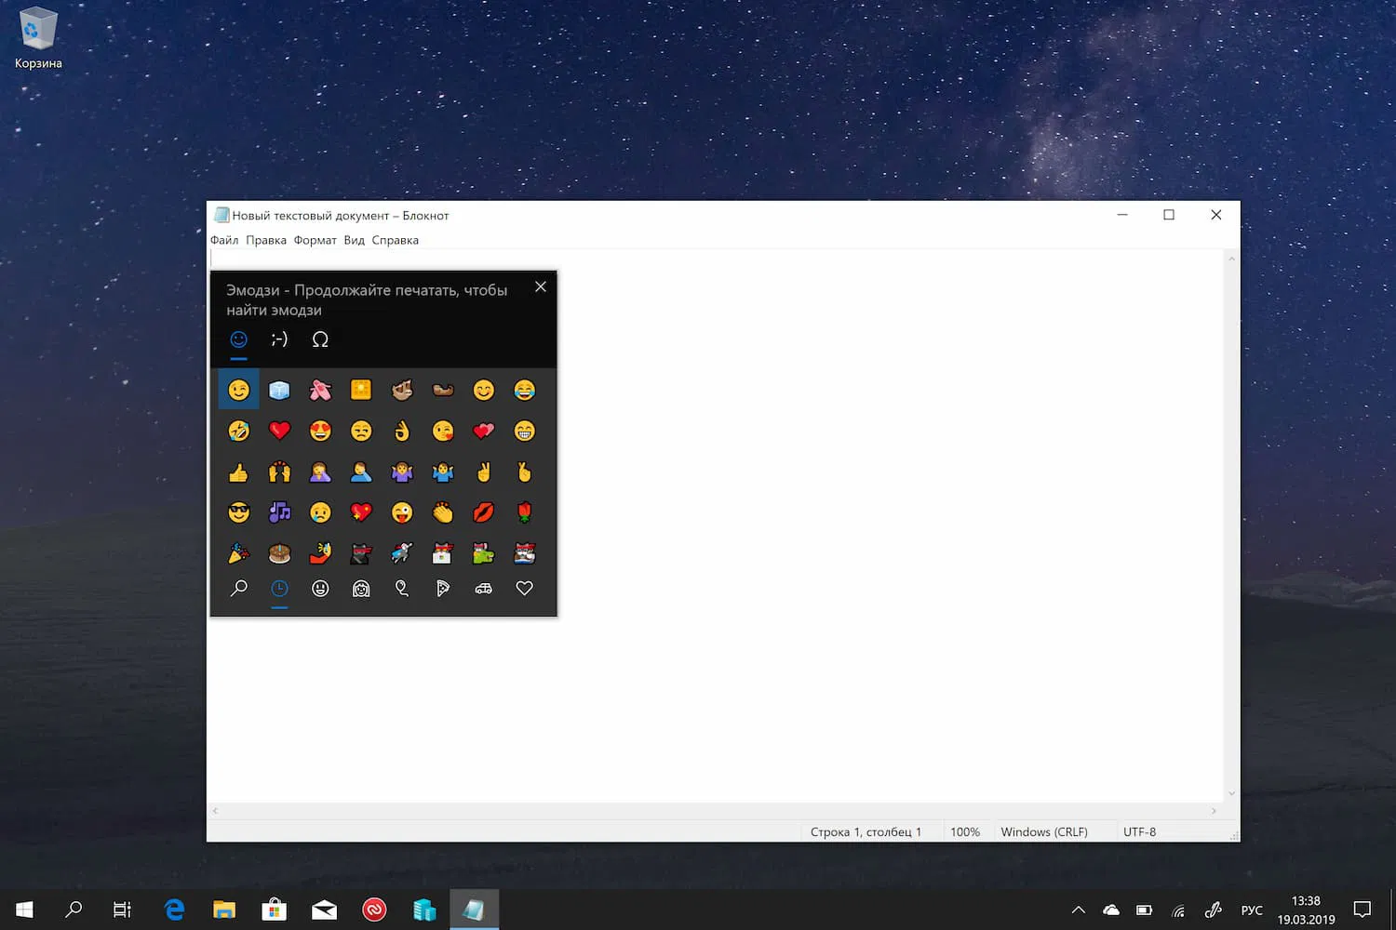Screen dimensions: 1396x930
Task: Open Mail app from the taskbar
Action: pos(324,910)
